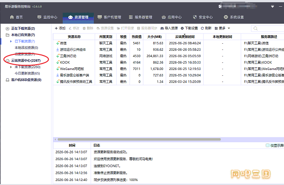
Task: Click the 刷新 refresh button
Action: coord(206,28)
